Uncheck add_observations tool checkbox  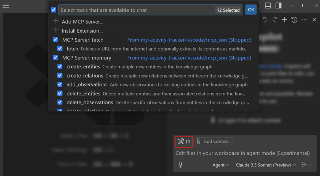click(60, 84)
